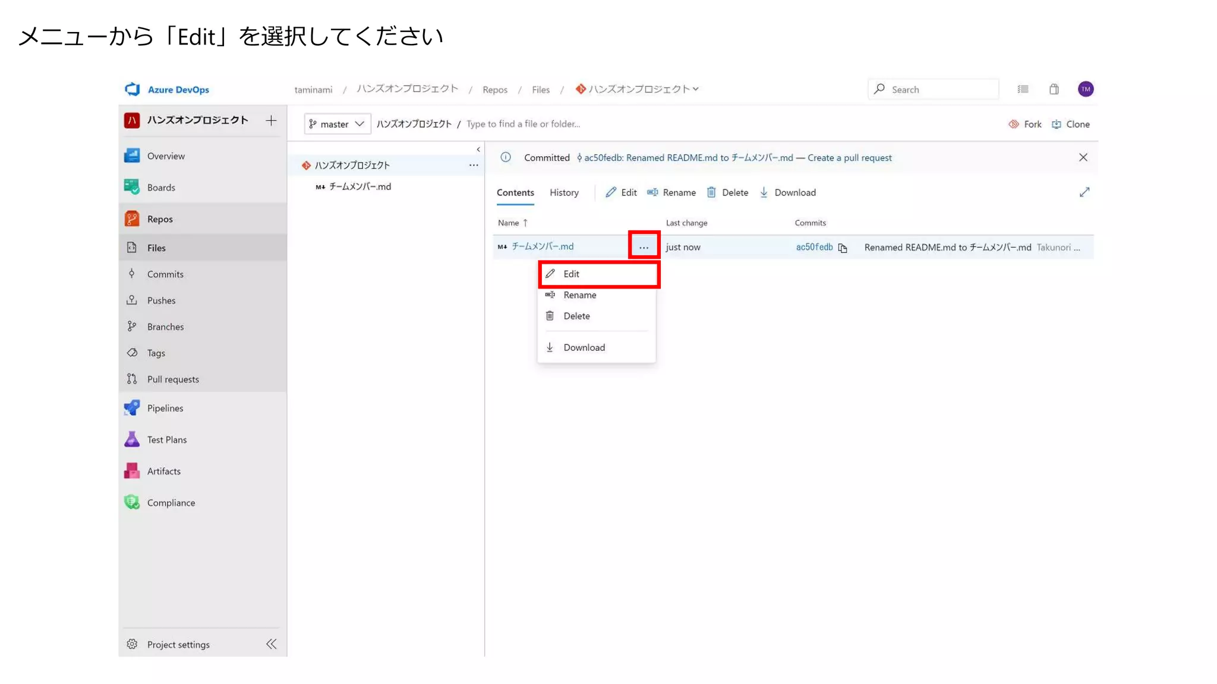Choose Rename in the context menu
This screenshot has width=1217, height=684.
tap(597, 295)
